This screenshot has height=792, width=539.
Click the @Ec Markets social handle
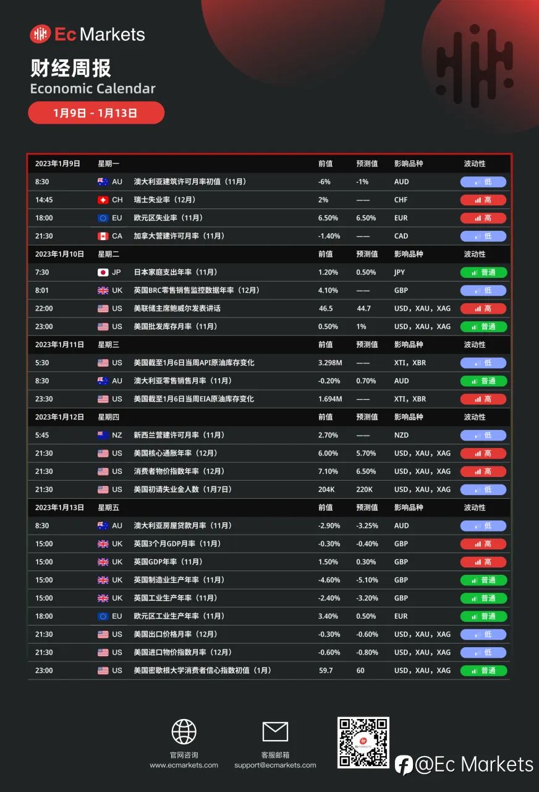pos(474,765)
